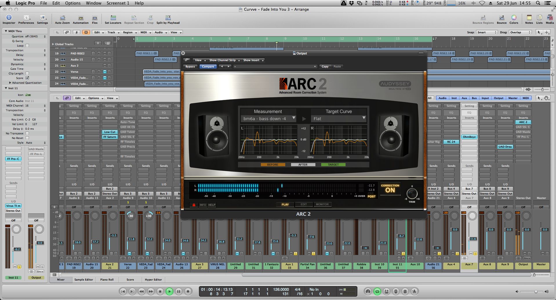Record-enable the Audio 15 track
556x300 pixels.
point(99,59)
